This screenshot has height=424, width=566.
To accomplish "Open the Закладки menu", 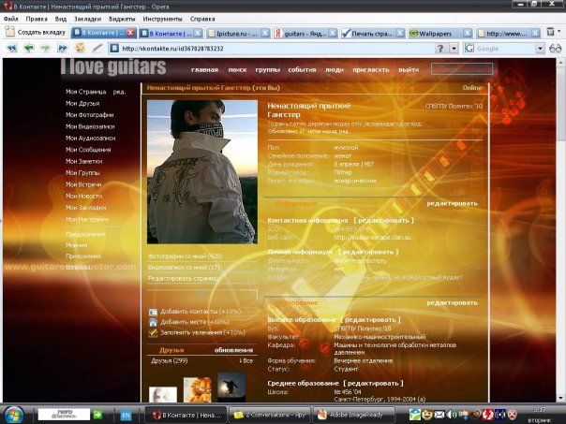I will pos(87,19).
